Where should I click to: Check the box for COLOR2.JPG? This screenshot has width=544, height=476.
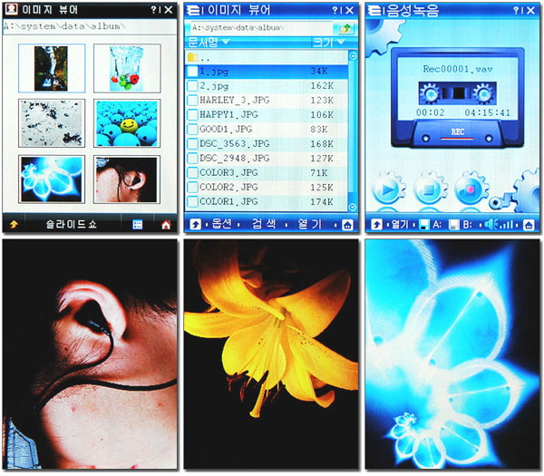(192, 187)
